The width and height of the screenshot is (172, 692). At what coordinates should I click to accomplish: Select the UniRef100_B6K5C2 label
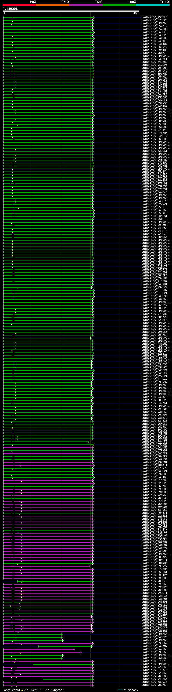(154, 486)
